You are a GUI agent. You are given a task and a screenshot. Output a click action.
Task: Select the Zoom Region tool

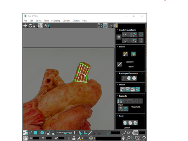133,138
